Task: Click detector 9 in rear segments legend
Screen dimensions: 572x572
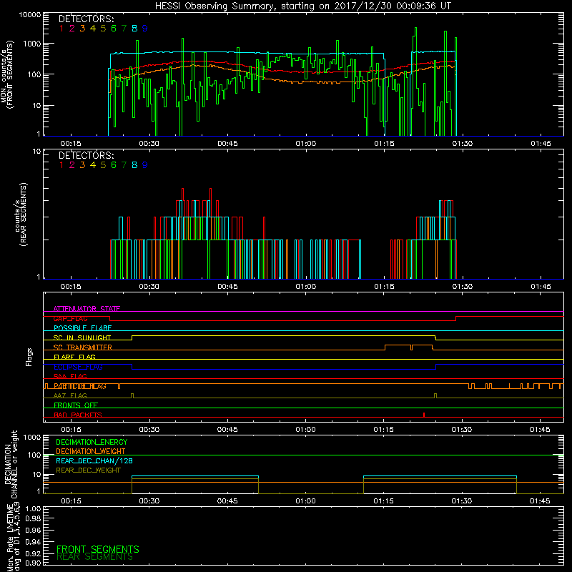Action: (x=145, y=165)
